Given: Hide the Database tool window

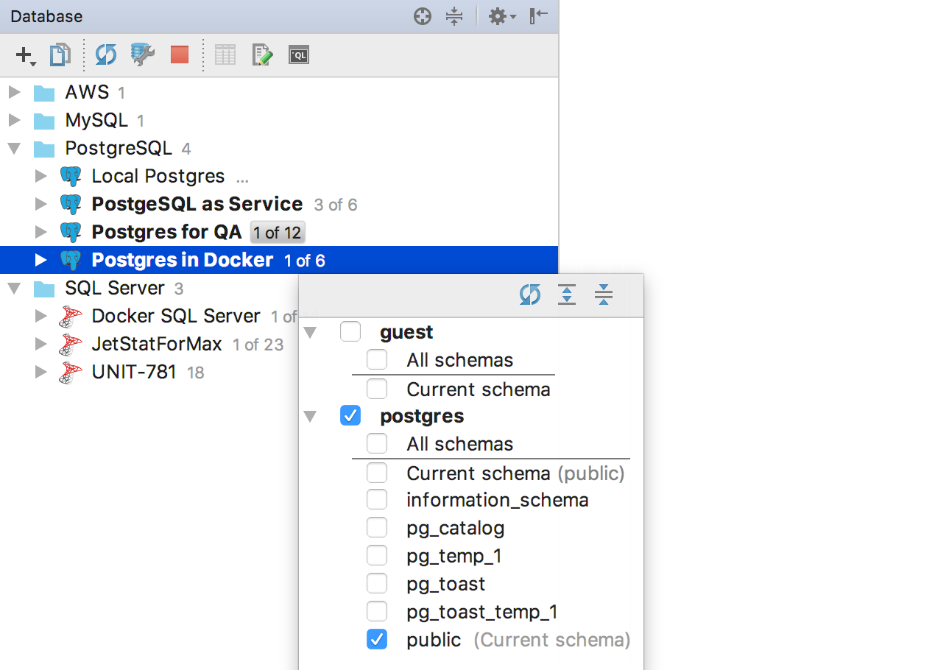Looking at the screenshot, I should pyautogui.click(x=539, y=15).
